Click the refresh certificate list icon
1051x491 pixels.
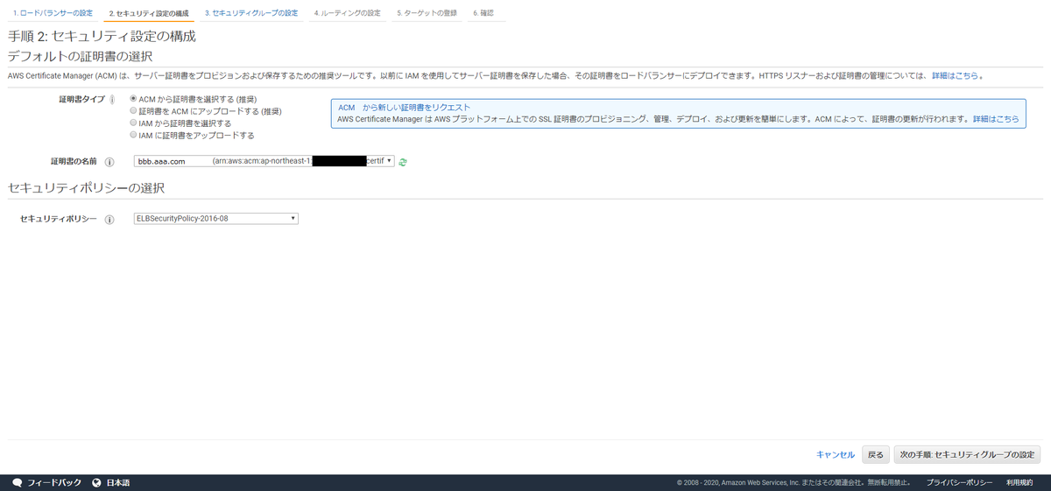click(x=403, y=162)
